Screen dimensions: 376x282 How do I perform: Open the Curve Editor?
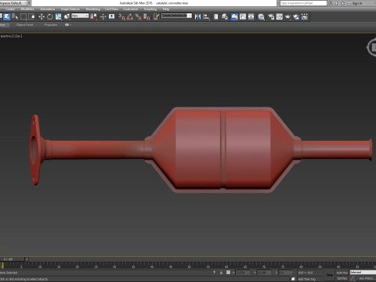click(243, 17)
